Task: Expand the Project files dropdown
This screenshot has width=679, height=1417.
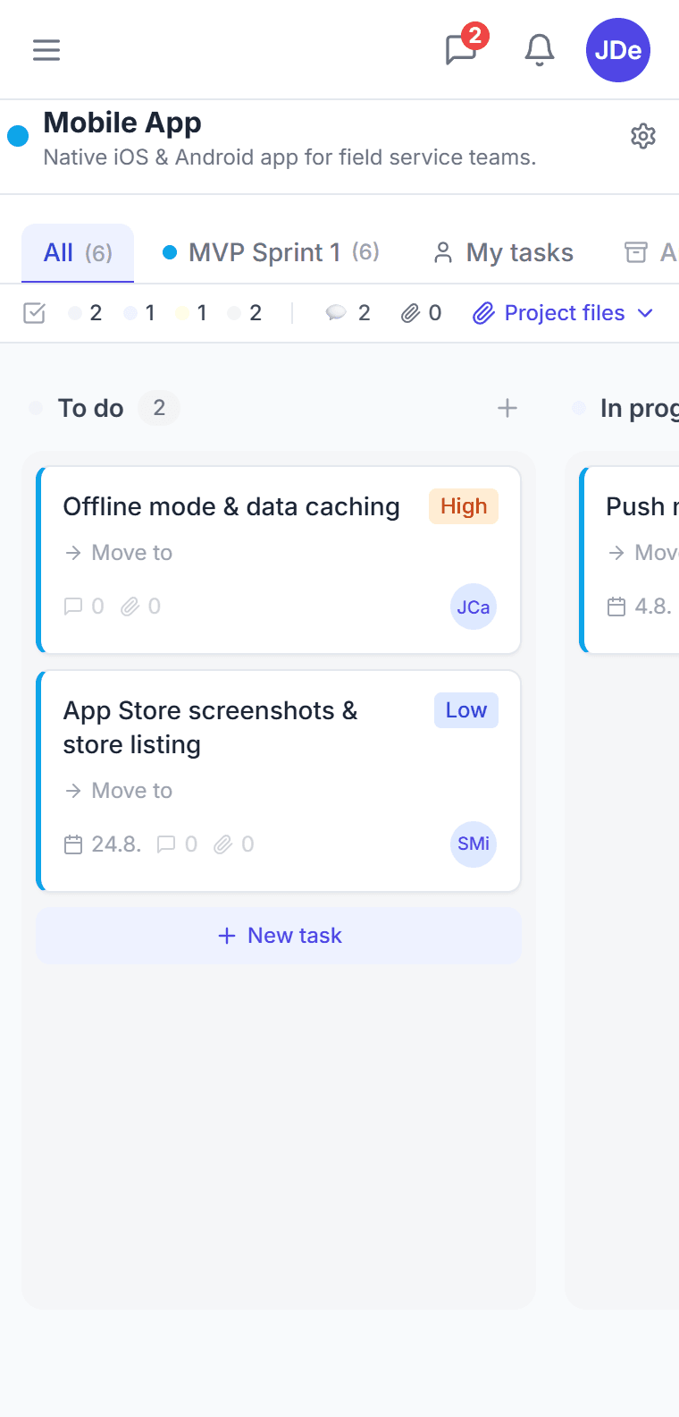Action: (564, 313)
